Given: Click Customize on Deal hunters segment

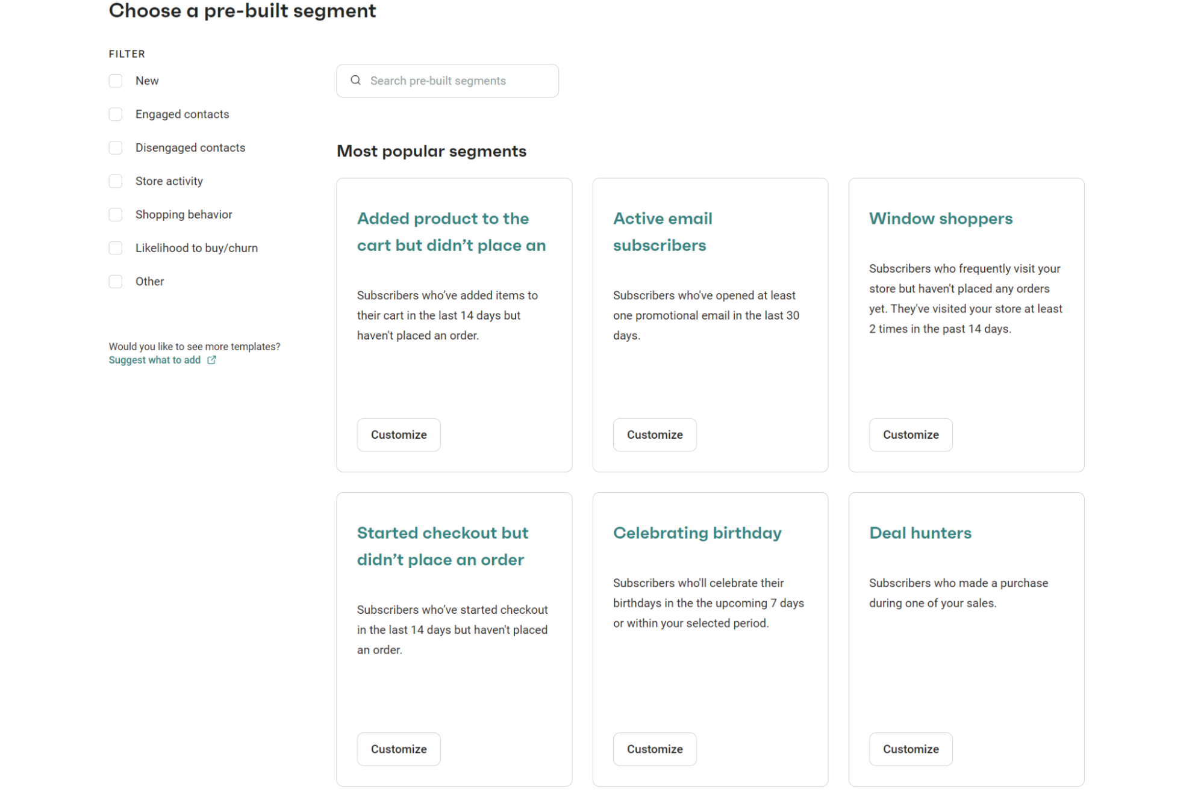Looking at the screenshot, I should [x=910, y=749].
